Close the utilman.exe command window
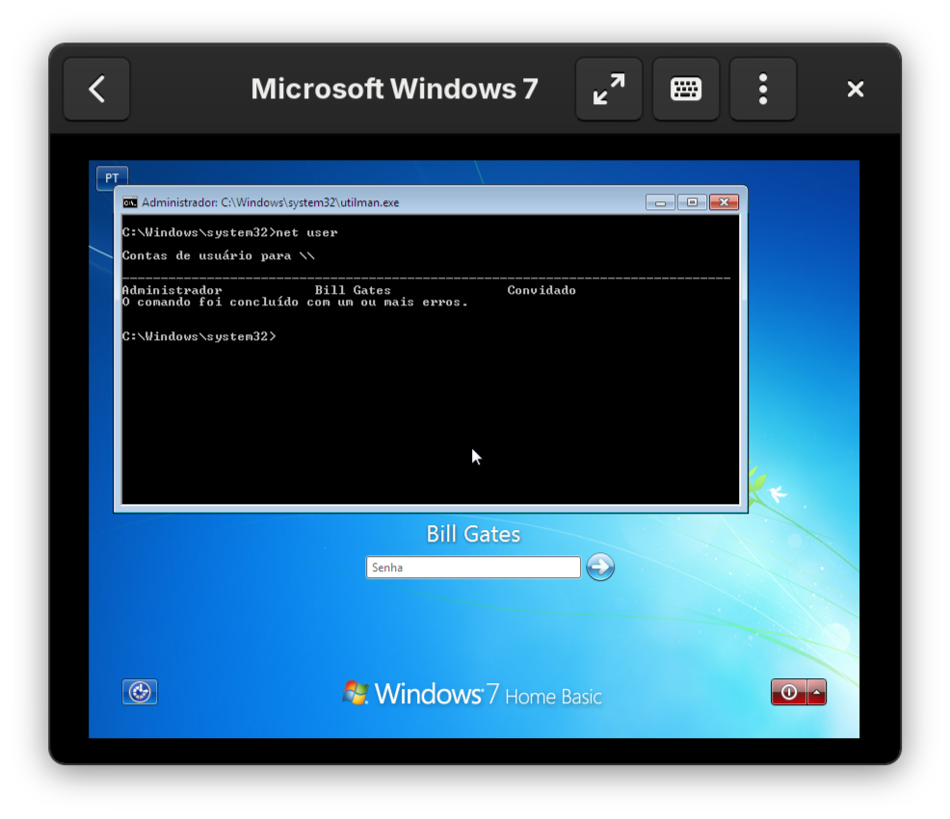The width and height of the screenshot is (950, 819). 724,202
